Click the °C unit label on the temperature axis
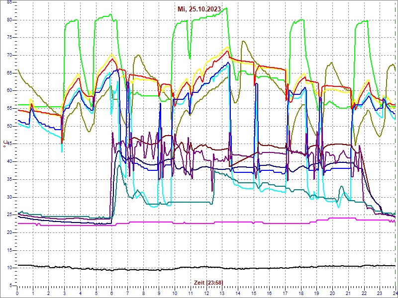 point(5,144)
